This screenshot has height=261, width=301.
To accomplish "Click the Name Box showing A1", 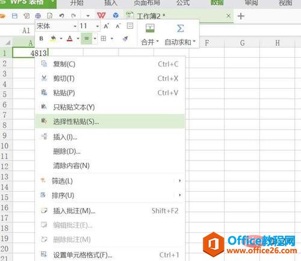I will (26, 31).
